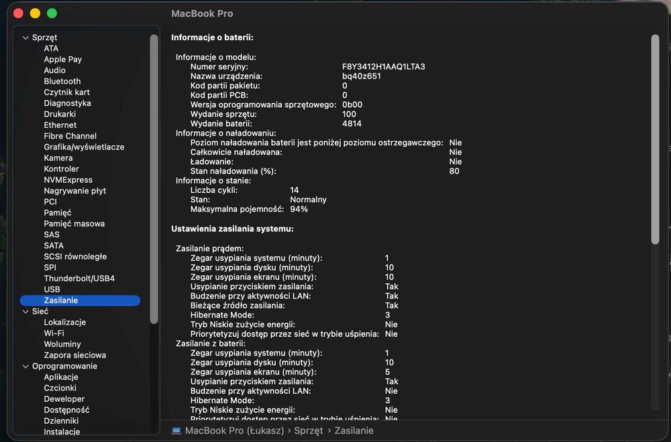
Task: Select Apple Pay in the sidebar
Action: (62, 60)
